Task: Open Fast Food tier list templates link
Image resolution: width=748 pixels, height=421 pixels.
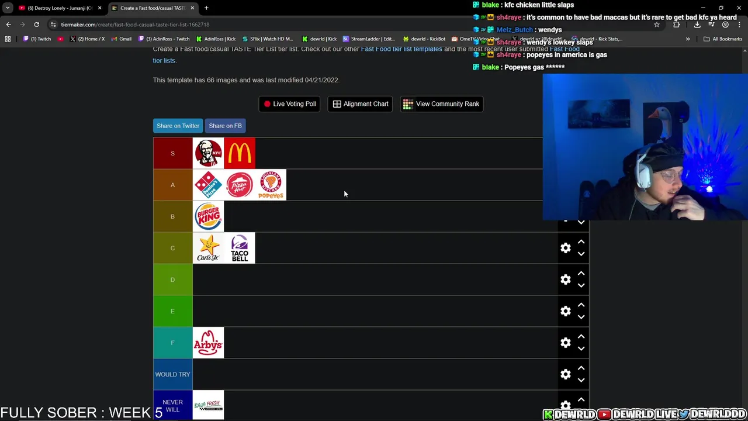Action: [401, 49]
